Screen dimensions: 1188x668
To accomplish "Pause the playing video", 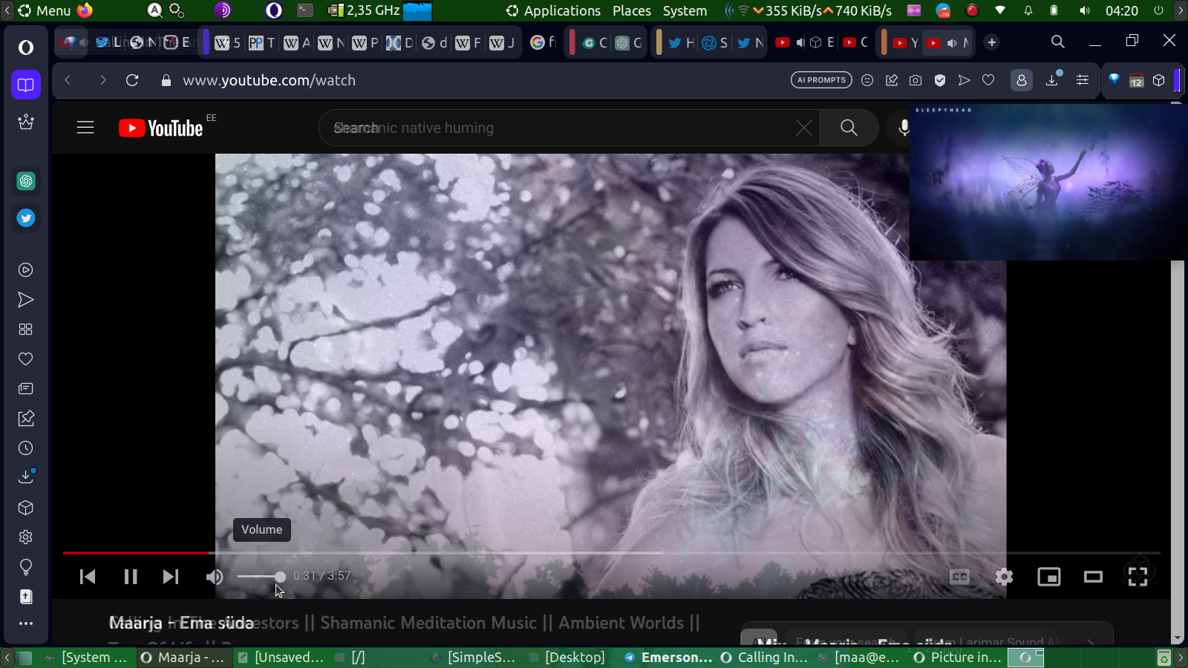I will [x=131, y=577].
